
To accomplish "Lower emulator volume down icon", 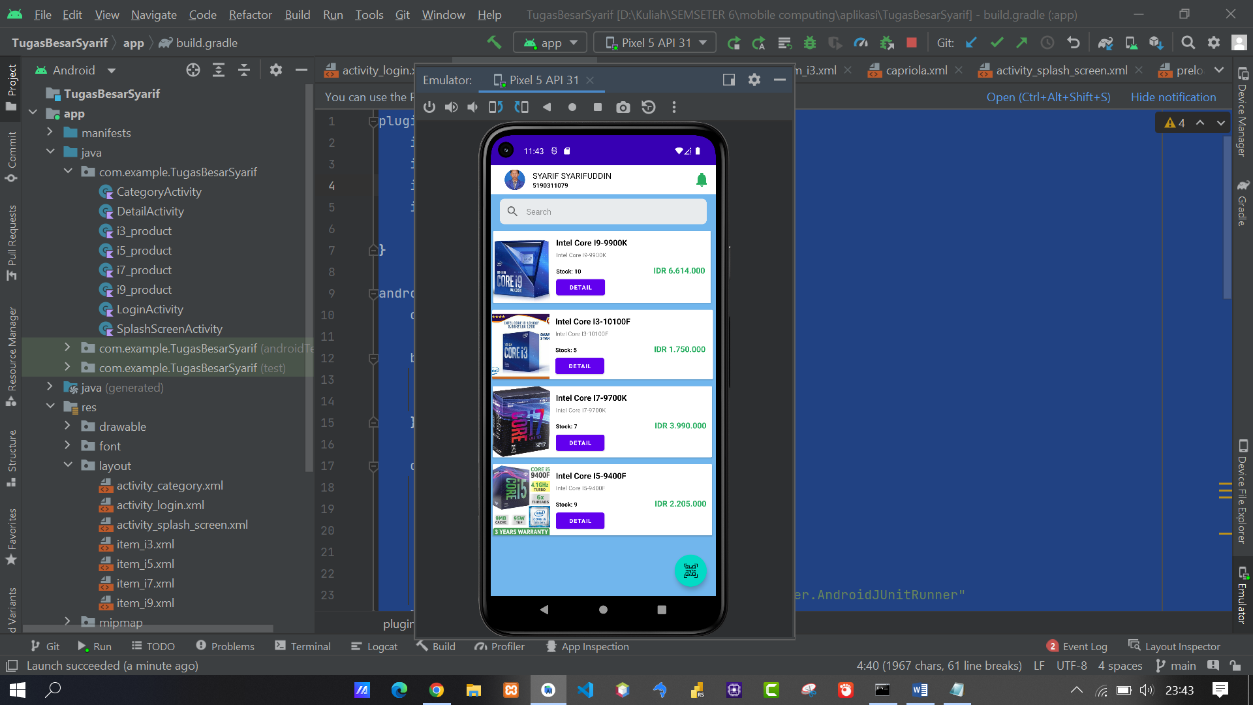I will point(473,107).
